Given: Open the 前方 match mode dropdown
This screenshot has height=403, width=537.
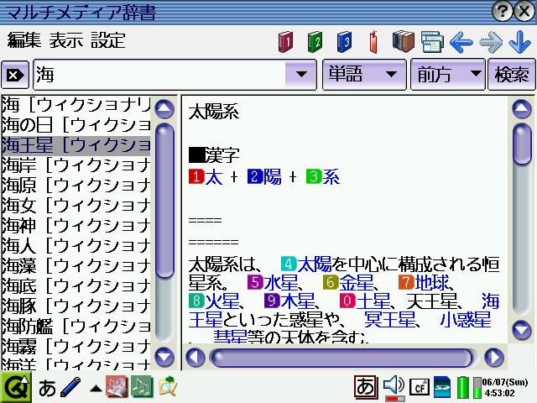Looking at the screenshot, I should pos(447,75).
